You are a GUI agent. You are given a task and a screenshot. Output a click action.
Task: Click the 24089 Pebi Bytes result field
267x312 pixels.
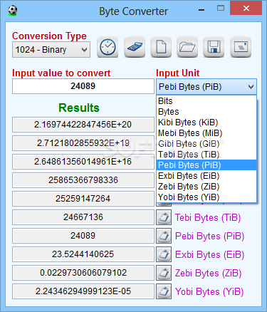coord(83,236)
